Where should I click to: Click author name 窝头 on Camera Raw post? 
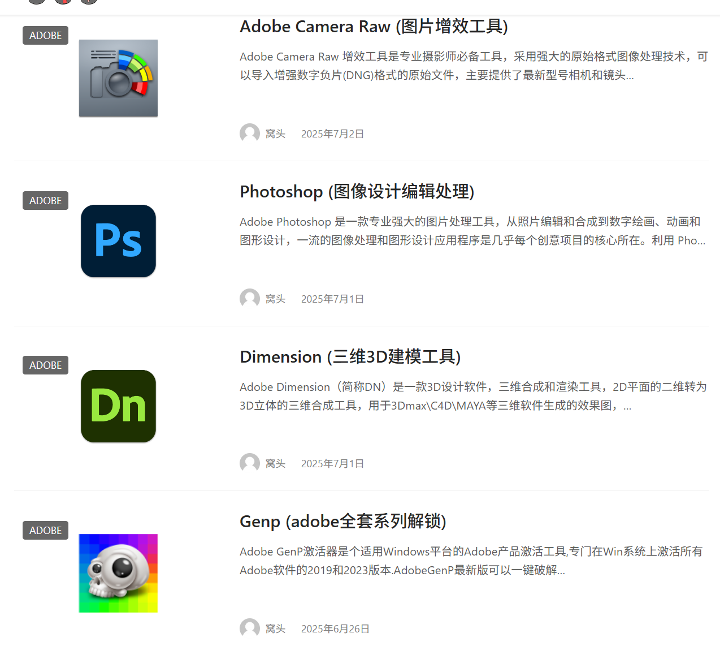tap(275, 134)
